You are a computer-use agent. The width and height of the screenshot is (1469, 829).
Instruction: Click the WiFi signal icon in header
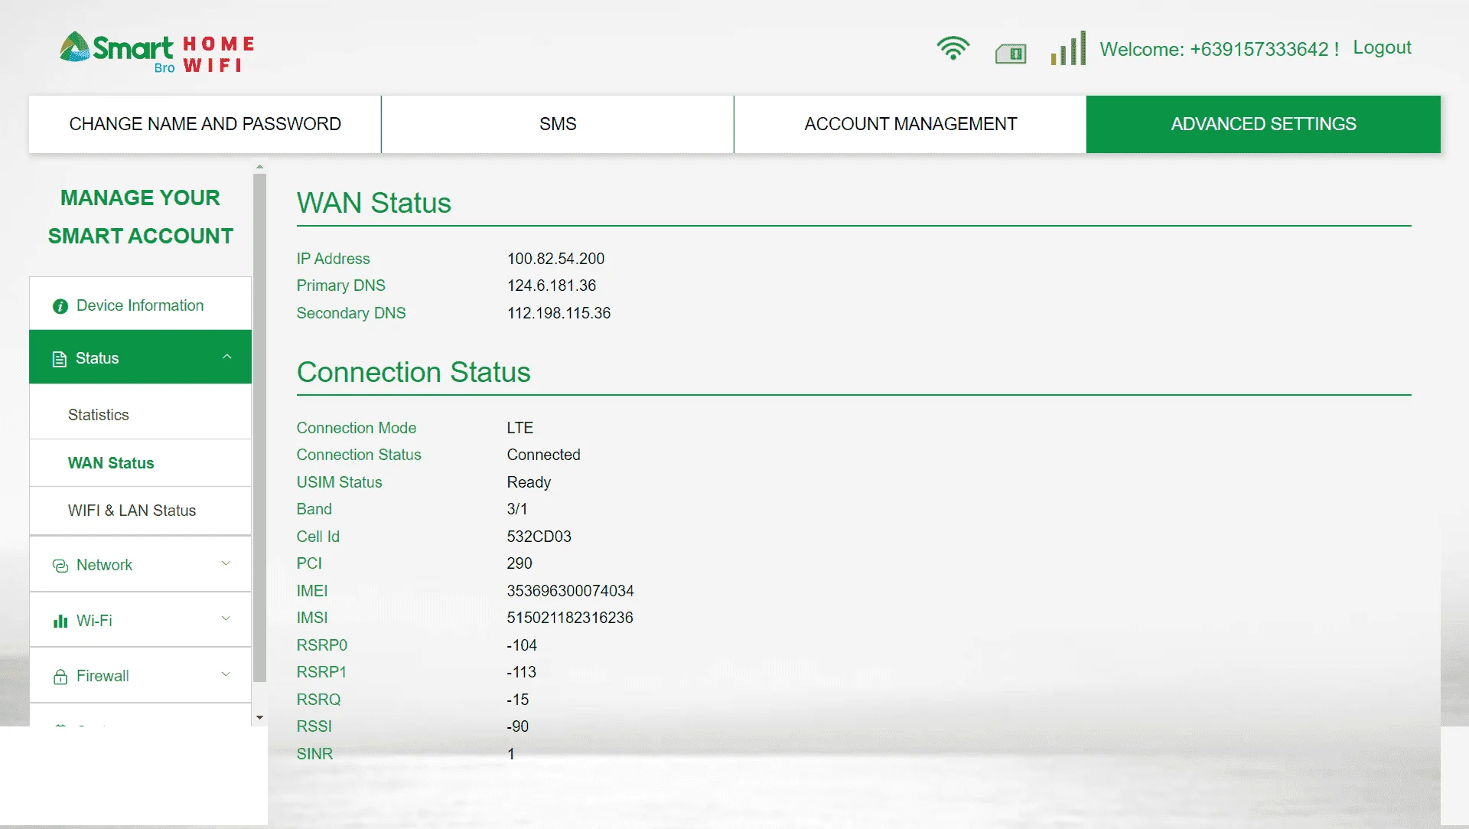pos(953,48)
